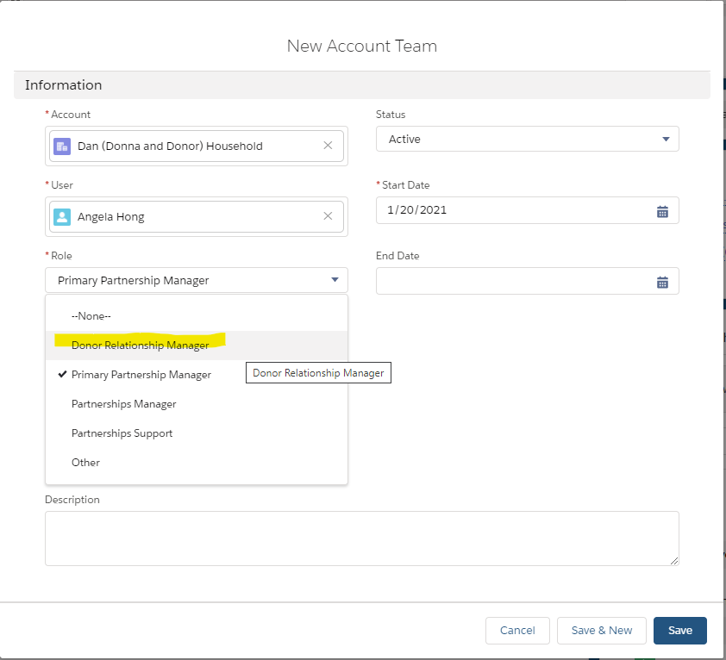Click the Cancel button
Screen dimensions: 726x660
[x=517, y=631]
